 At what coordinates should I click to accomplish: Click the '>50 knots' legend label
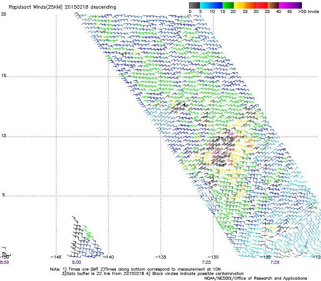[308, 12]
